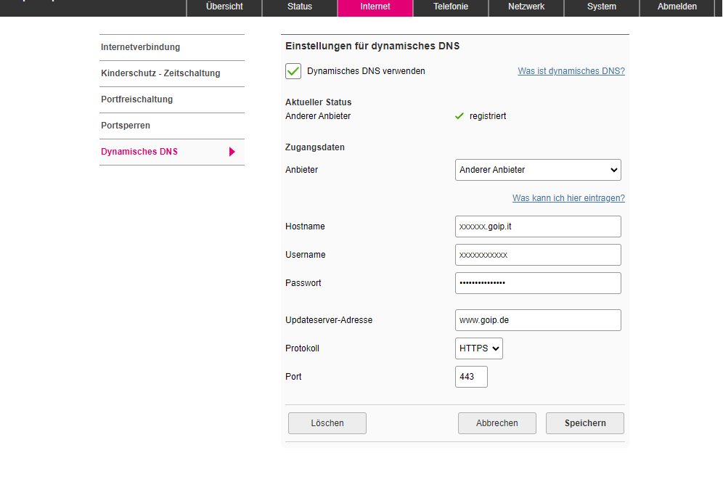The width and height of the screenshot is (723, 498).
Task: Click the Updateserver-Adresse field
Action: [538, 320]
